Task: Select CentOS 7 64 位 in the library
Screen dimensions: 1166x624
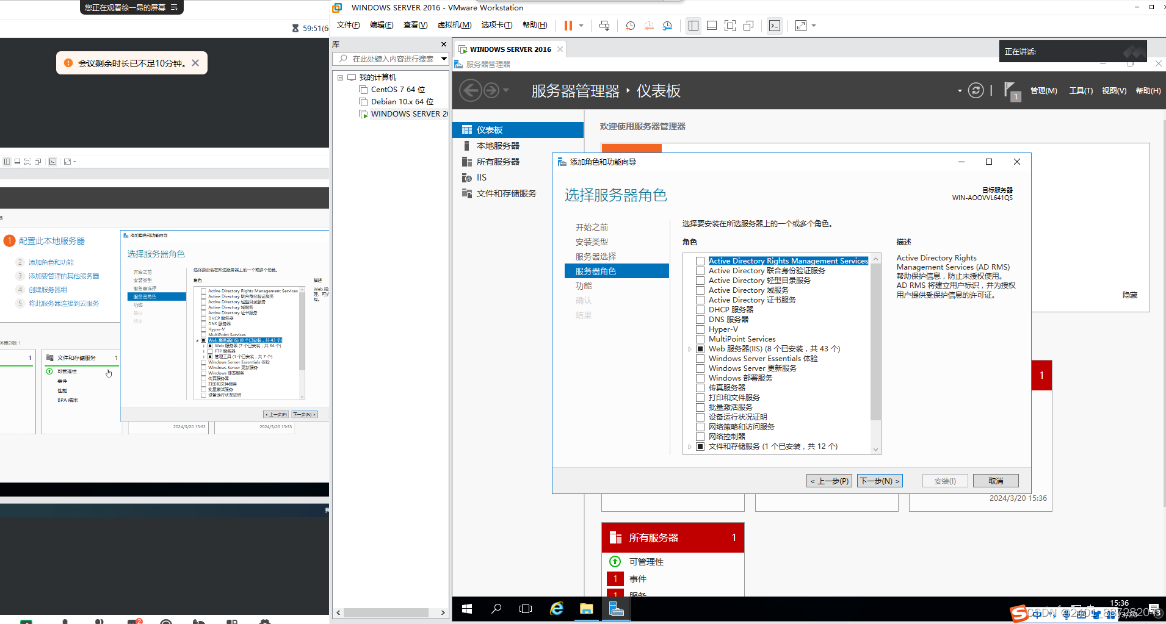Action: [x=397, y=90]
